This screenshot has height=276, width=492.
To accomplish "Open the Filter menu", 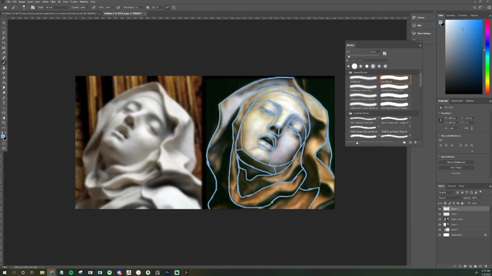I will 53,2.
